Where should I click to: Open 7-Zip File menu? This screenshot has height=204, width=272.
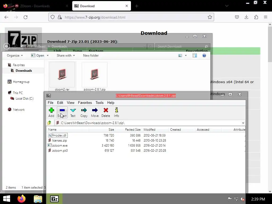click(50, 103)
